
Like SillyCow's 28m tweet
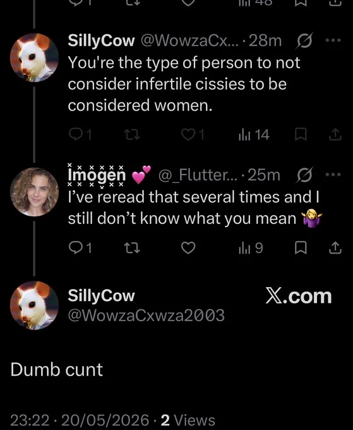(193, 135)
